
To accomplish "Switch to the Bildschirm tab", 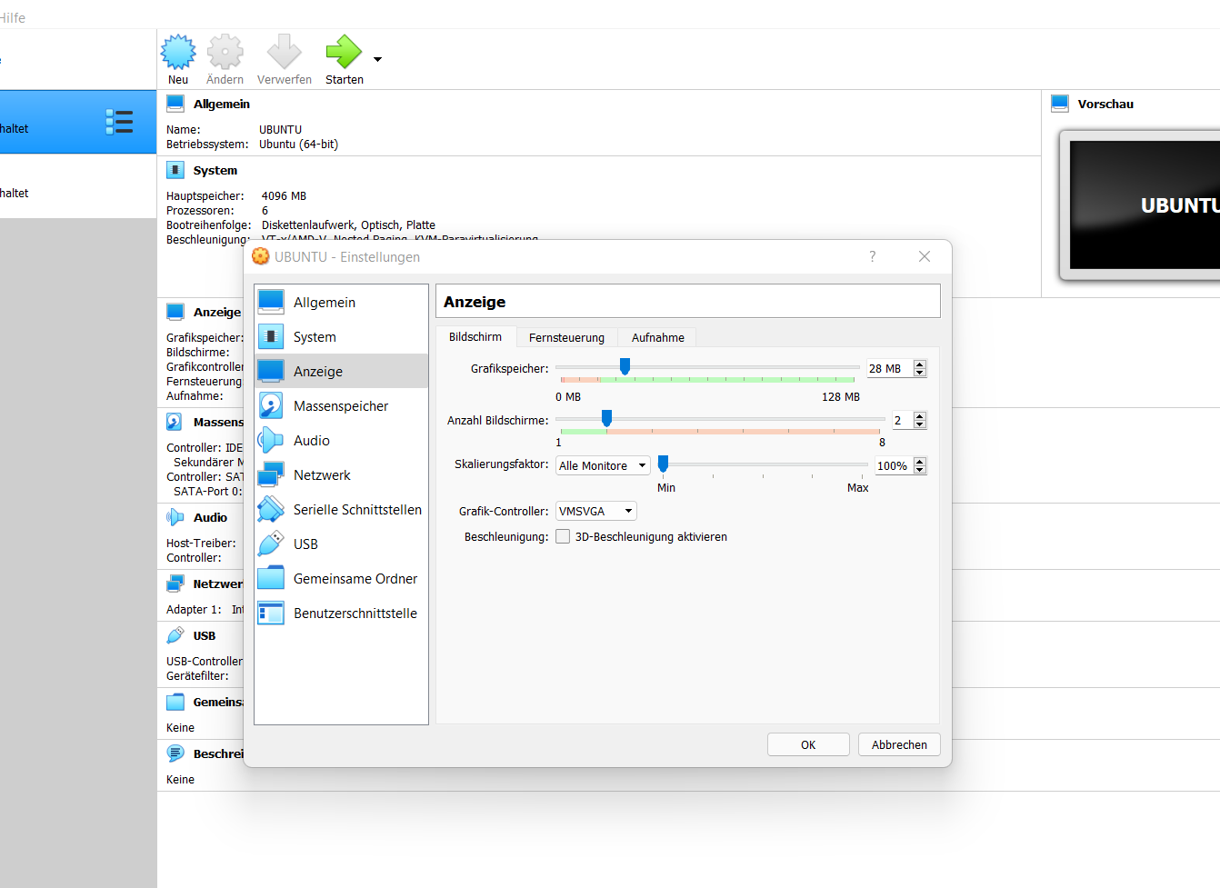I will pos(475,336).
